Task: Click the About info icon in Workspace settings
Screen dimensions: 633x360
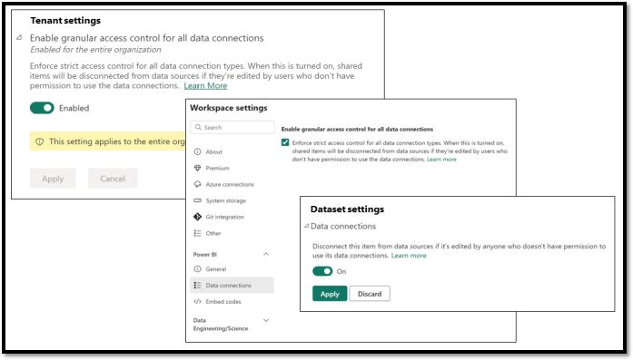Action: point(197,152)
